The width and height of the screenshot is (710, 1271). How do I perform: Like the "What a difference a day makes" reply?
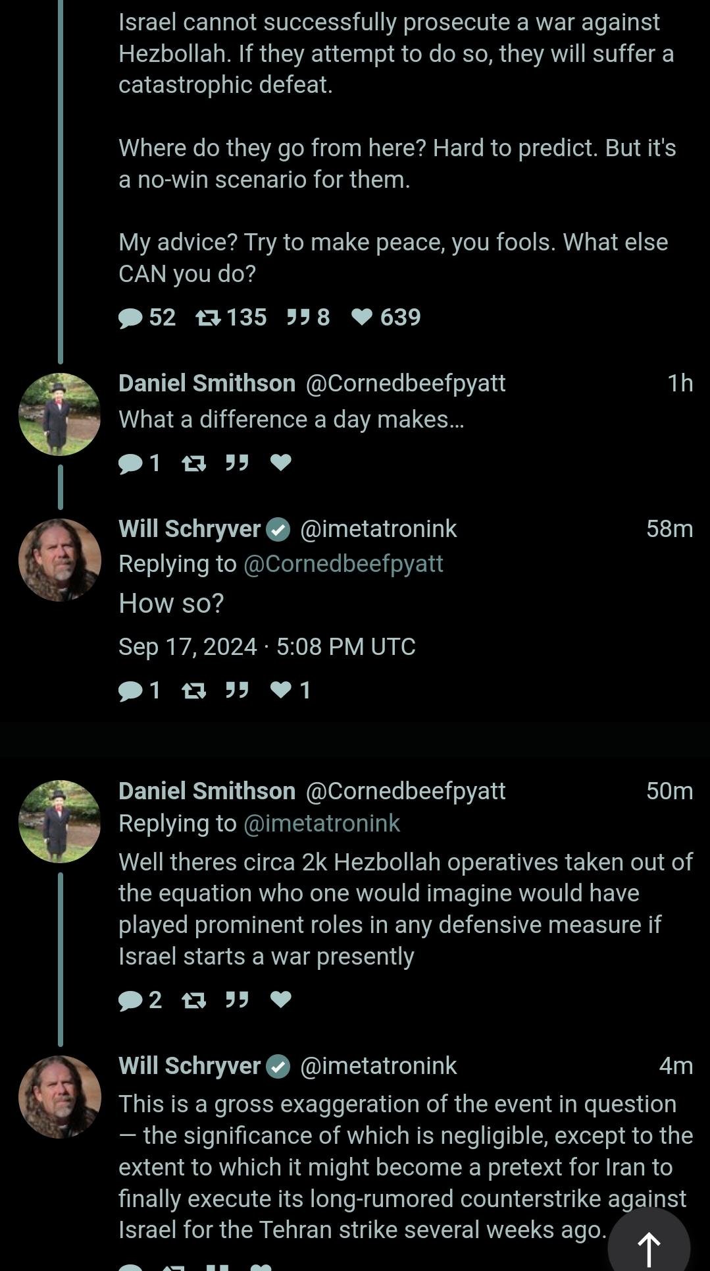coord(281,463)
